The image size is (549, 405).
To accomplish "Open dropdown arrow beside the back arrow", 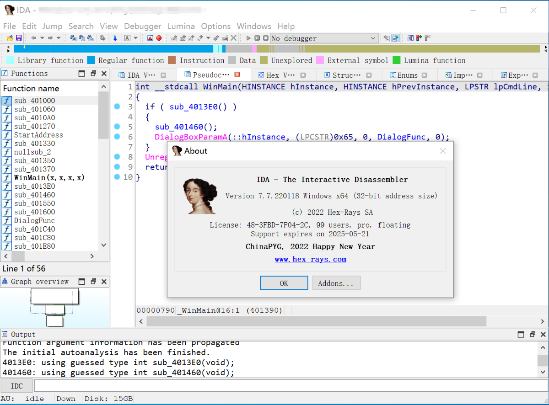I will coord(42,38).
